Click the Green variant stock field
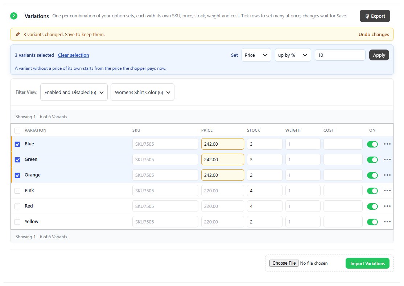Viewport: 404px width, 286px height. tap(265, 159)
